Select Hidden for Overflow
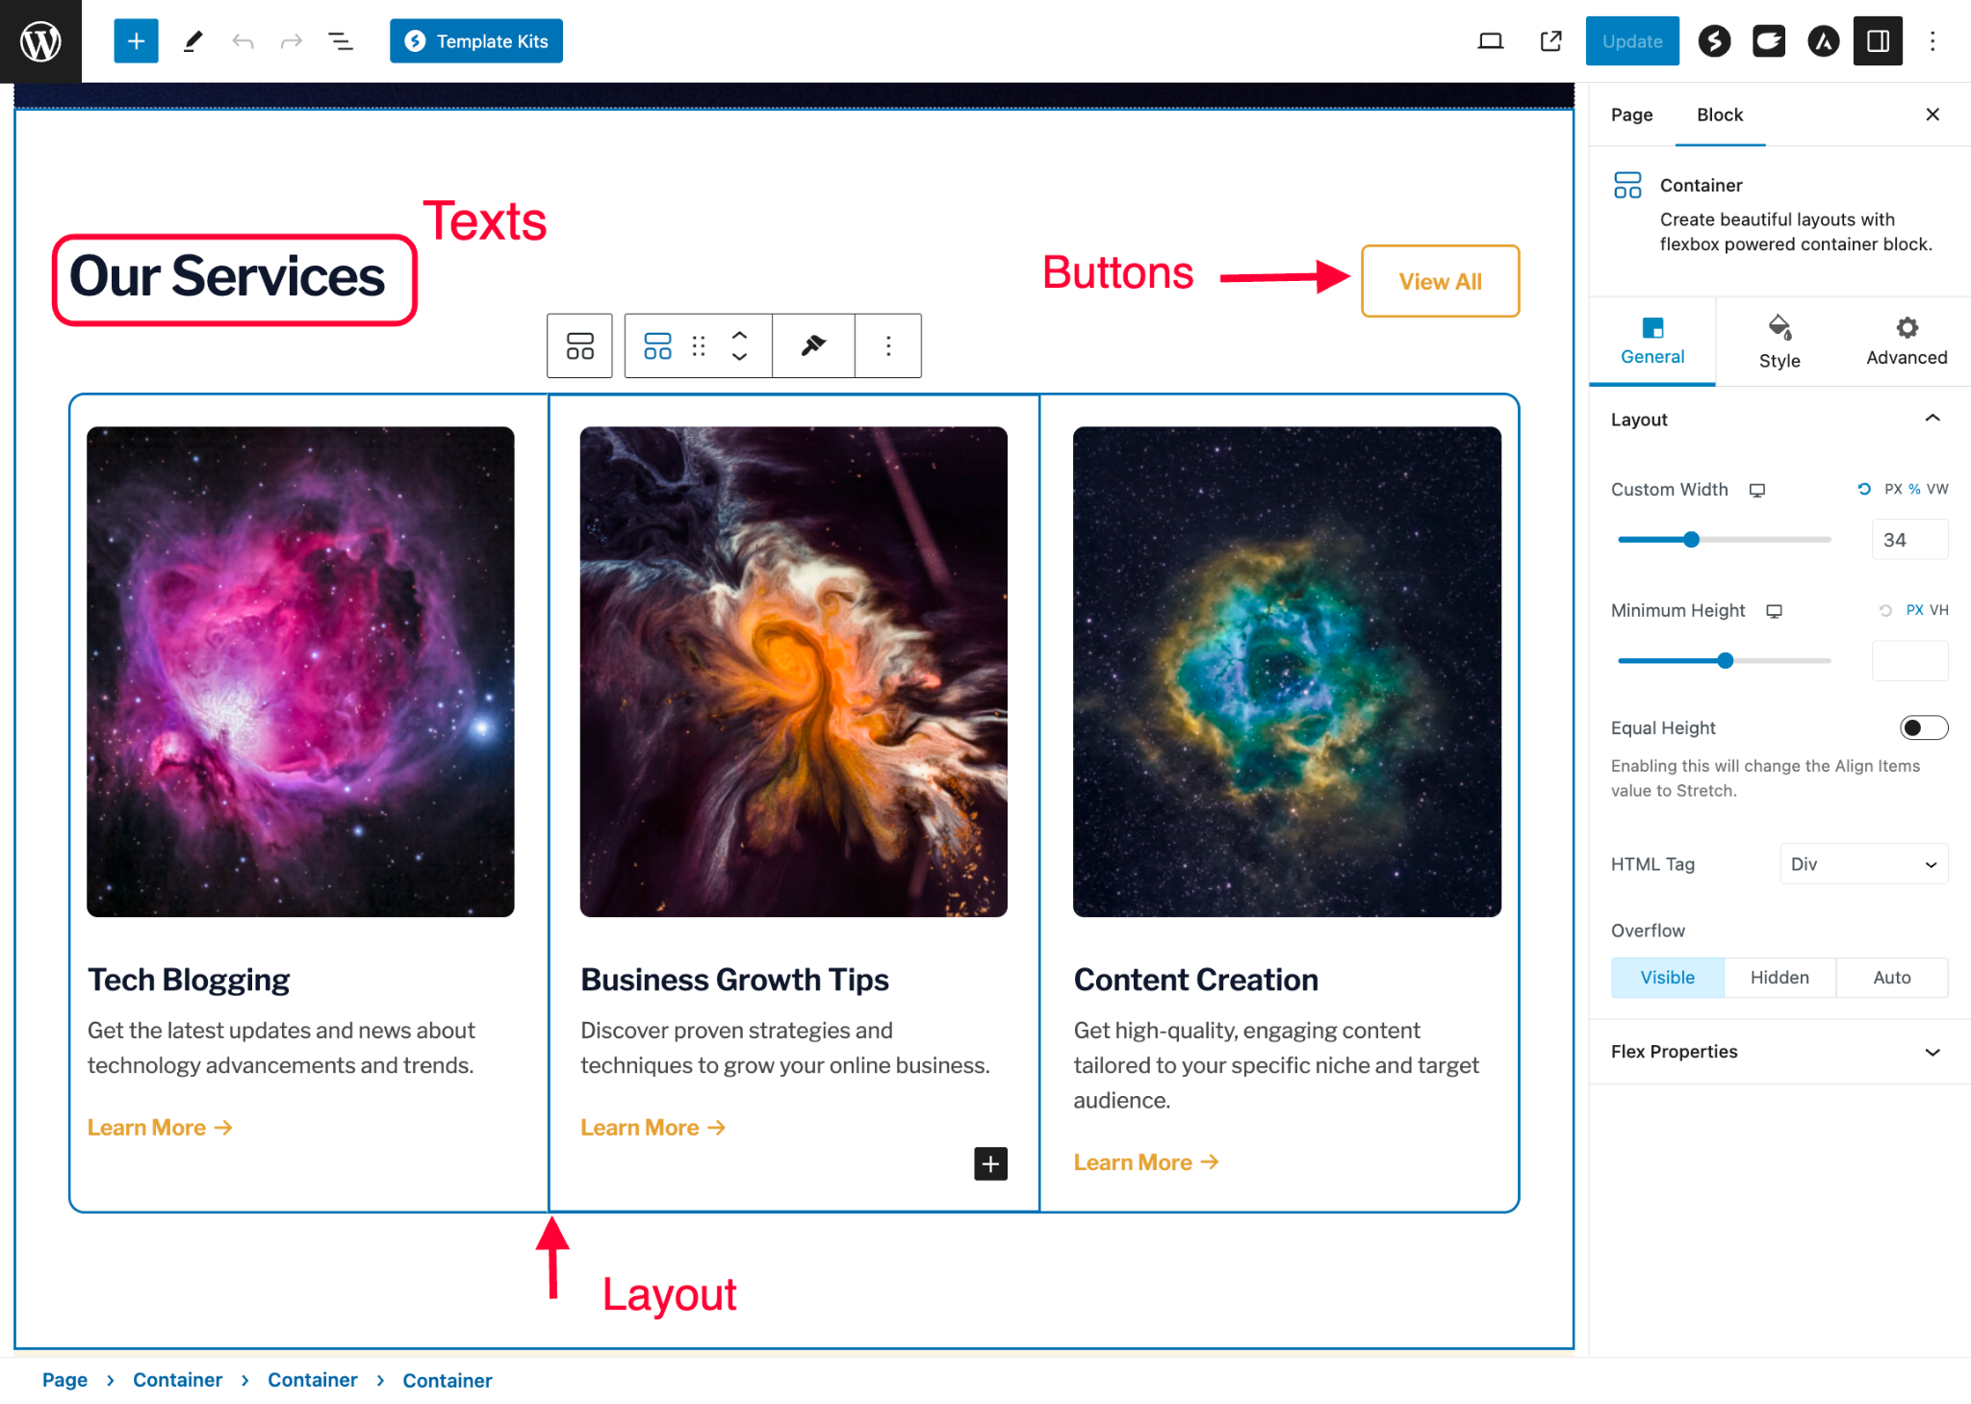 [1779, 977]
